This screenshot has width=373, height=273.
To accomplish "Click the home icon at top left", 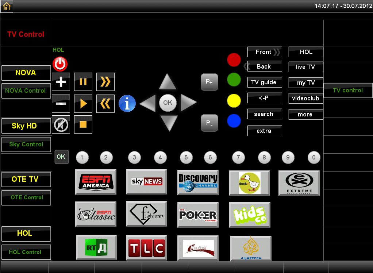I will 7,6.
